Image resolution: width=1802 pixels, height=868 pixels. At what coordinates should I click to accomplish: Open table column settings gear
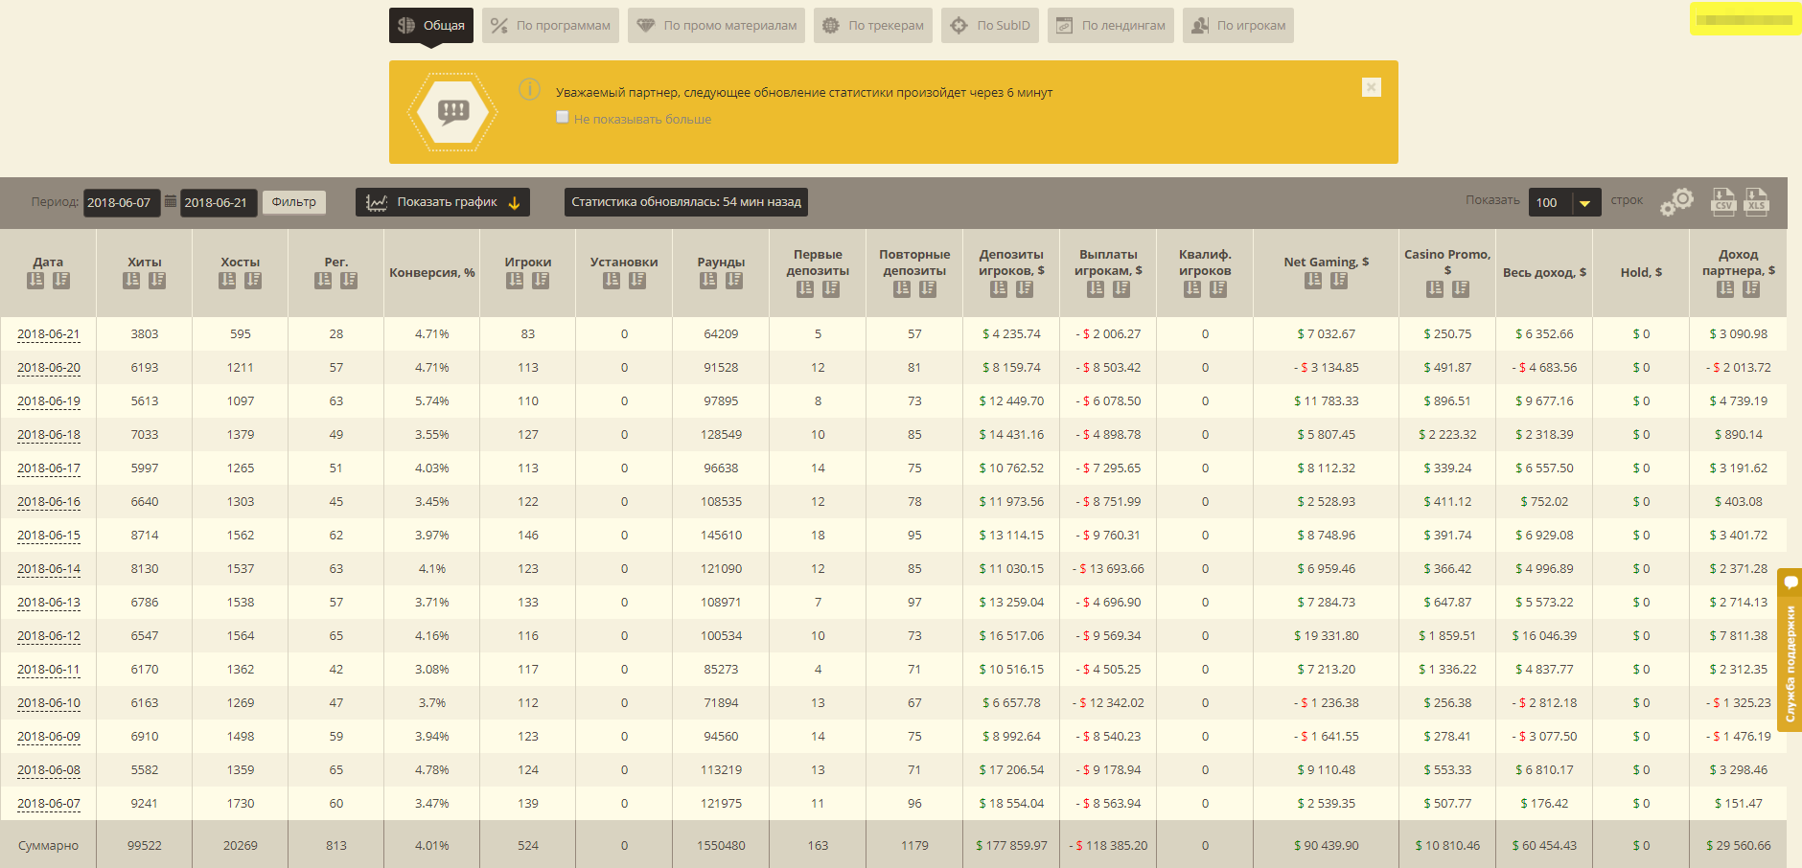[x=1676, y=202]
